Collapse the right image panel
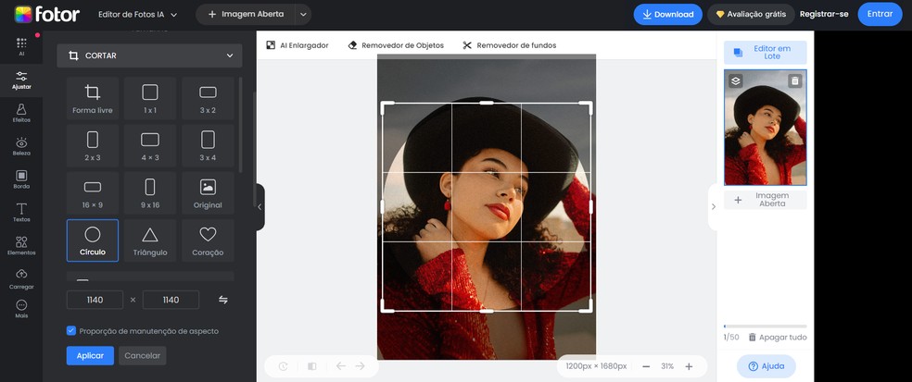The image size is (912, 382). (x=713, y=206)
